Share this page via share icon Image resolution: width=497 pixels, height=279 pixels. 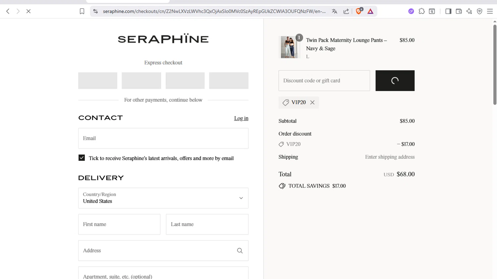pyautogui.click(x=346, y=11)
